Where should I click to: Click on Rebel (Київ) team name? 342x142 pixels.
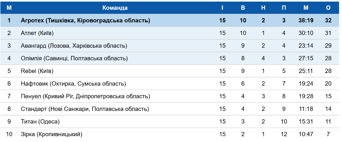[37, 71]
